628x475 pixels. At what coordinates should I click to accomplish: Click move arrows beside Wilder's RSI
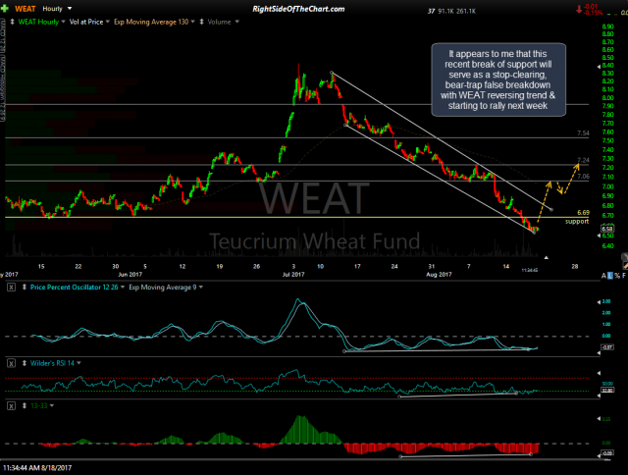pyautogui.click(x=24, y=363)
